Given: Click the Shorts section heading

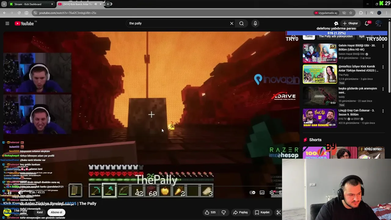Looking at the screenshot, I should 315,140.
